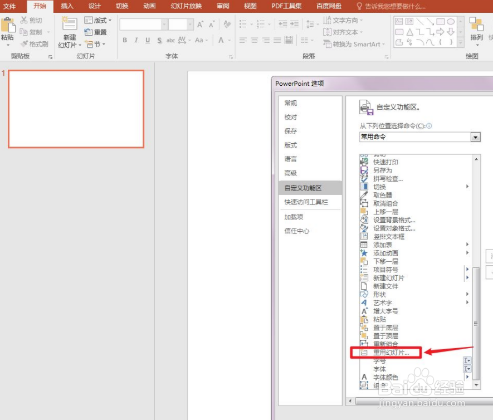Select the triangle shape in shapes gallery
The height and width of the screenshot is (420, 493).
(x=409, y=32)
